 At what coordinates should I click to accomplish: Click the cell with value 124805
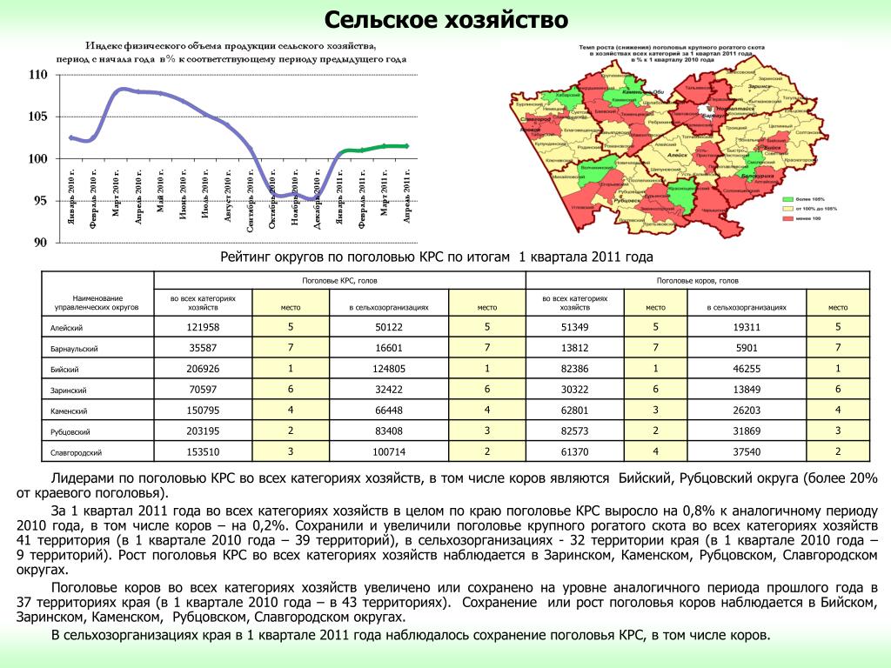[389, 369]
